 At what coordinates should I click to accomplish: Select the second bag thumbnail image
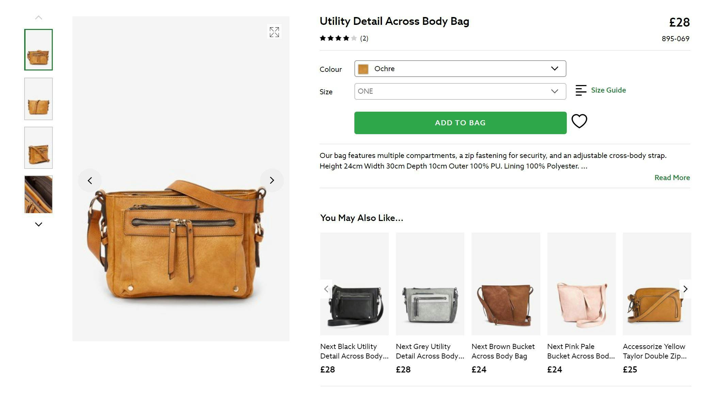click(38, 99)
